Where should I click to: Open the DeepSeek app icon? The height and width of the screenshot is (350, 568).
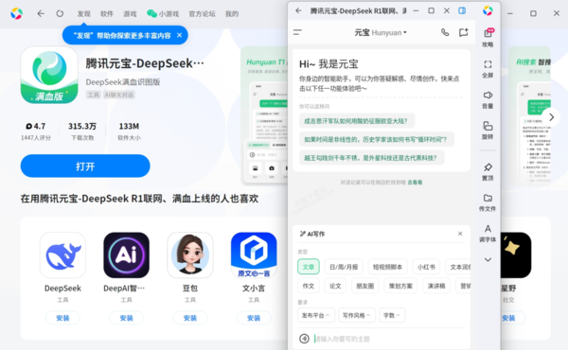click(x=62, y=255)
